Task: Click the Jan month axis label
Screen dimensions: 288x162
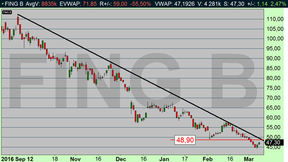Action: point(164,159)
